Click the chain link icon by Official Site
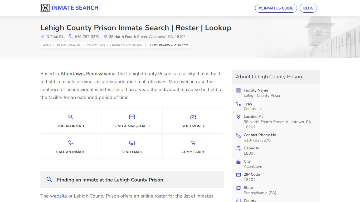This screenshot has width=360, height=202. (x=42, y=37)
